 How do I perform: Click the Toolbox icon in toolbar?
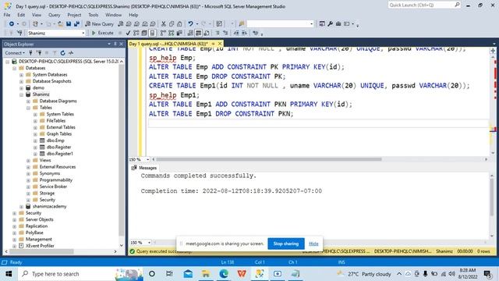click(x=338, y=24)
